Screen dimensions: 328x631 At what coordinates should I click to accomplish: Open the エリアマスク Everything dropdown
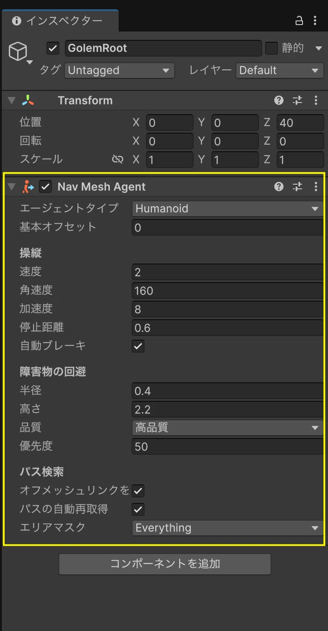[x=227, y=528]
